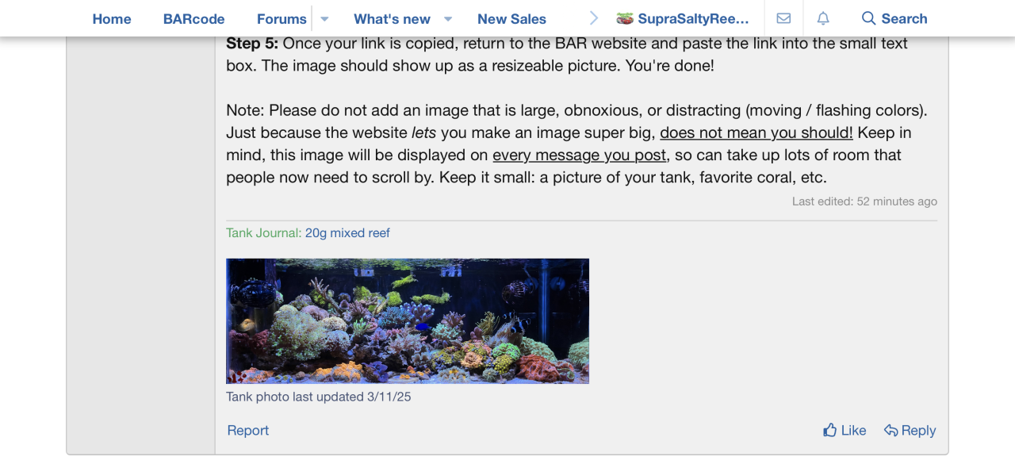
Task: Open the 20g mixed reef journal link
Action: click(347, 232)
